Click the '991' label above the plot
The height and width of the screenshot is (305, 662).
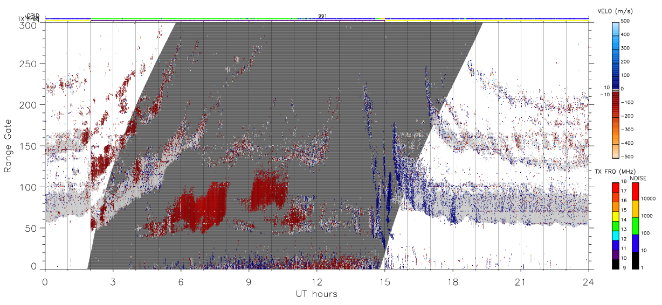pos(322,16)
